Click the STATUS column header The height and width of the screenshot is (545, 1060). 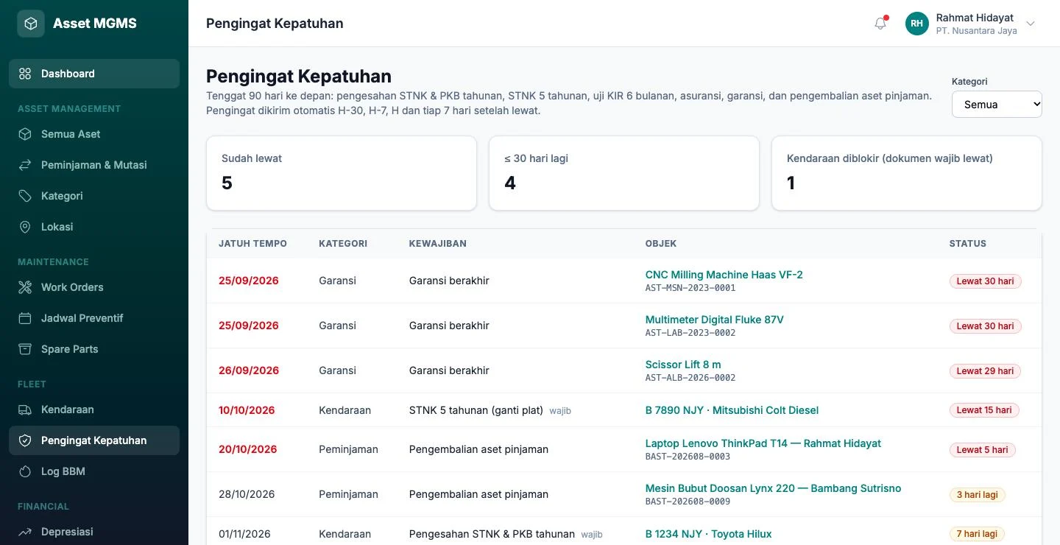tap(968, 244)
